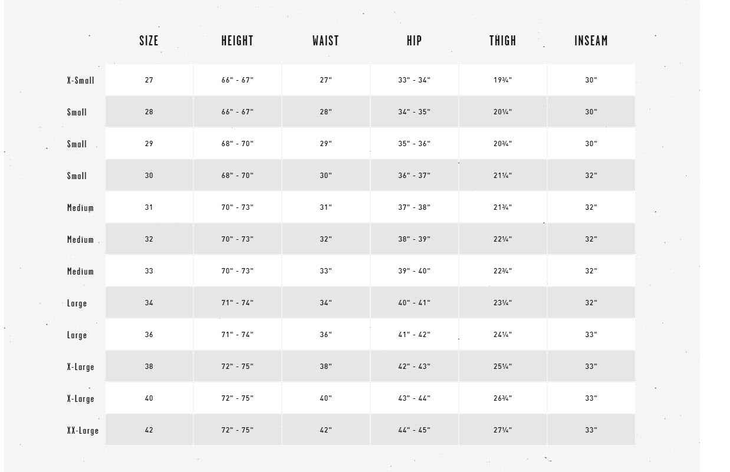Select the THIGH column heading
Image resolution: width=730 pixels, height=472 pixels.
(x=502, y=41)
